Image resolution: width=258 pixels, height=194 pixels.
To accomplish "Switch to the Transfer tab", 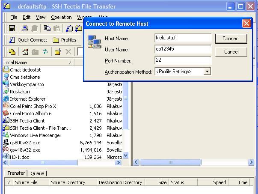I will coord(16,173).
